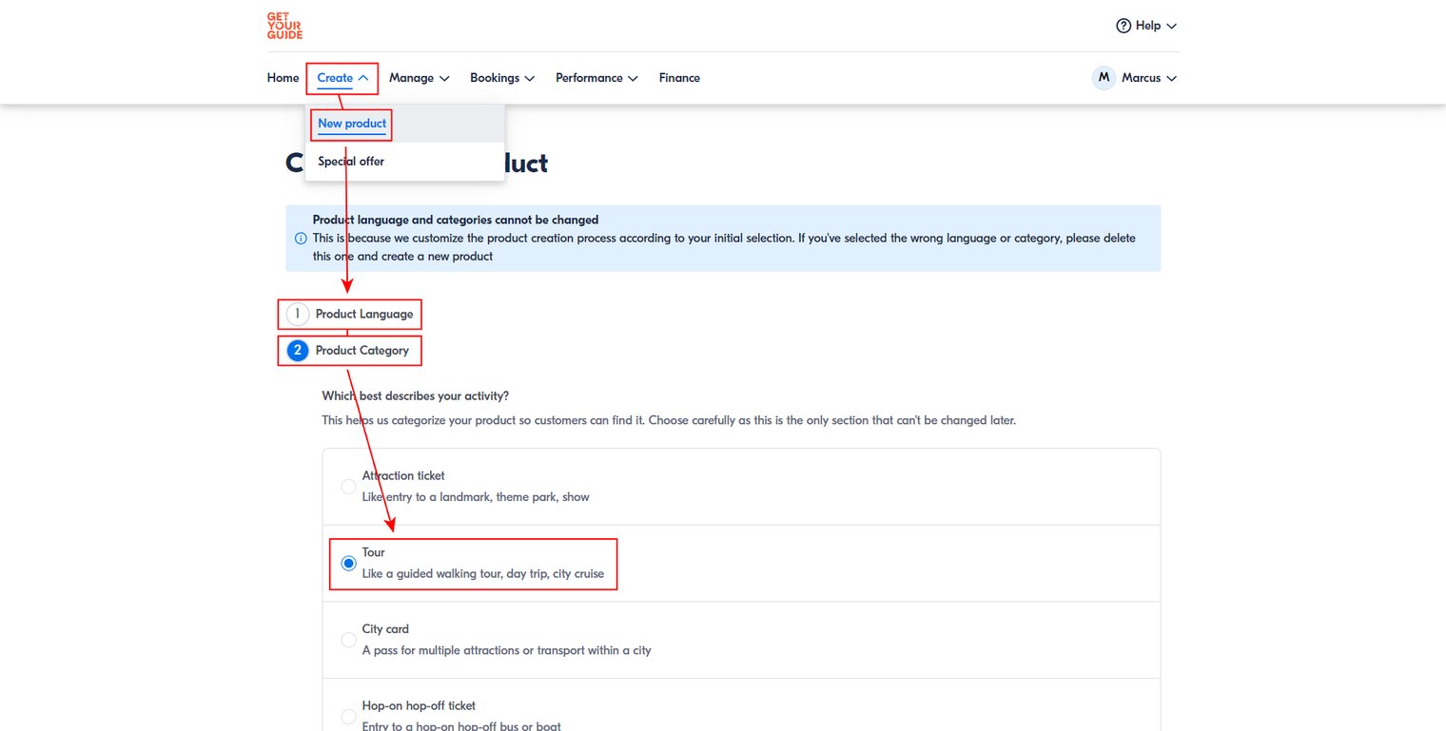Select the City card radio button
1446x731 pixels.
(x=348, y=640)
